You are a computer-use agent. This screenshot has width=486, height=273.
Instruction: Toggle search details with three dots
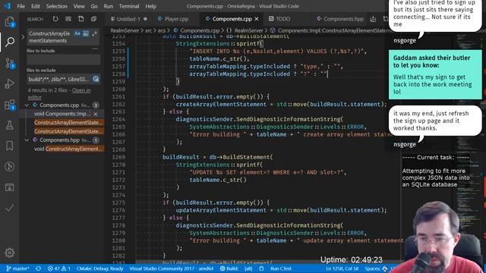95,49
